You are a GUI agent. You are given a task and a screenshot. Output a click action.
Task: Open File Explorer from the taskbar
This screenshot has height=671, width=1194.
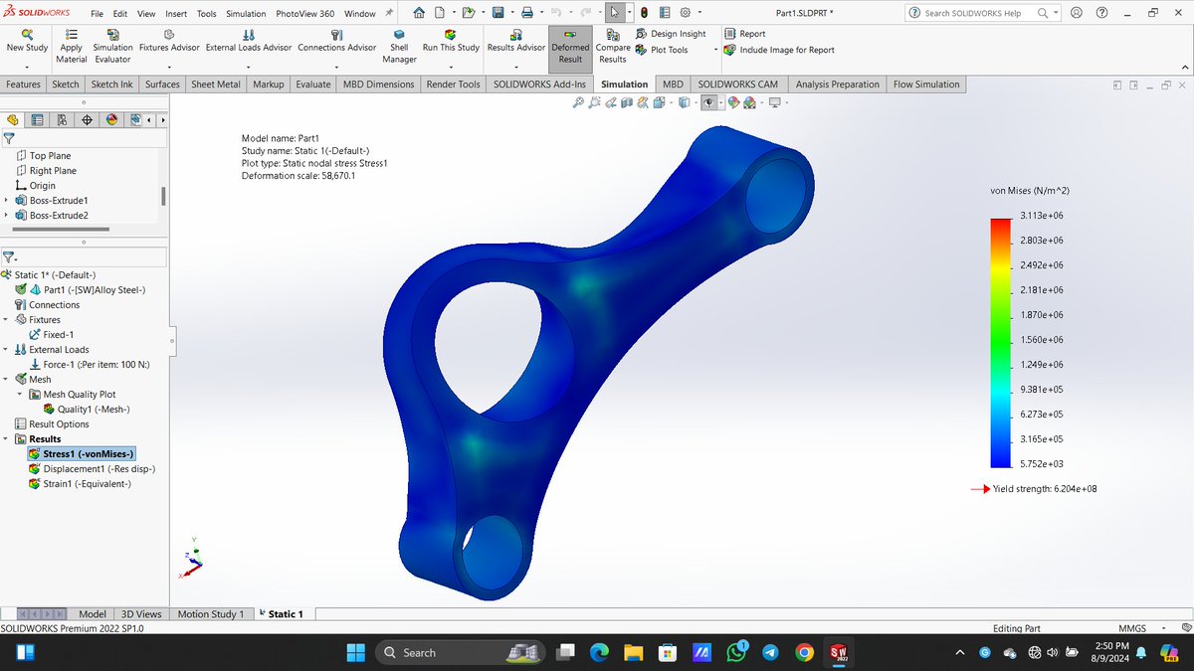coord(633,652)
